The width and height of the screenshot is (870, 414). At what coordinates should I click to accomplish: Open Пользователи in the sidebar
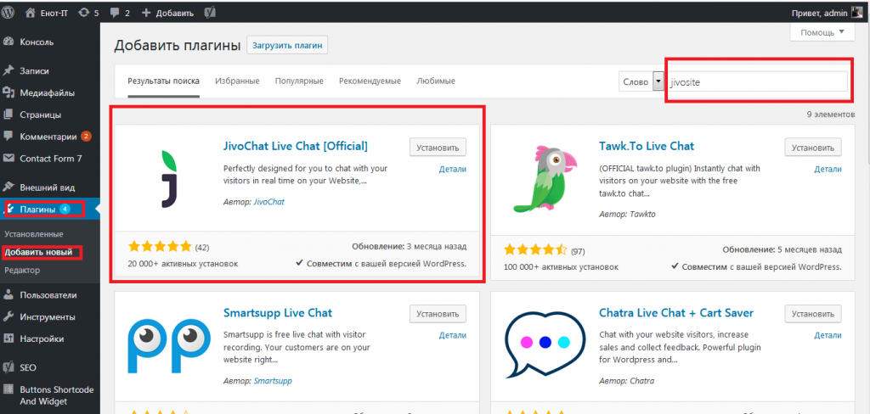tap(48, 295)
